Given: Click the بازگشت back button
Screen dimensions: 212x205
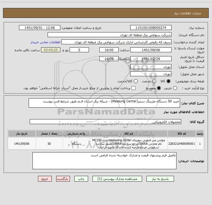Looking at the screenshot, I should [63, 179].
